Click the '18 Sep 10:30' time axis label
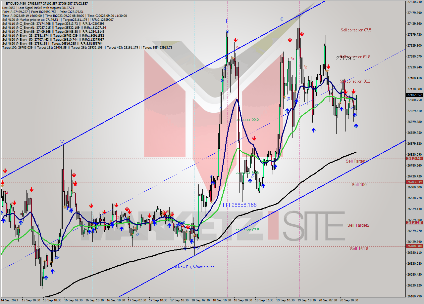The image size is (424, 304). pos(222,300)
